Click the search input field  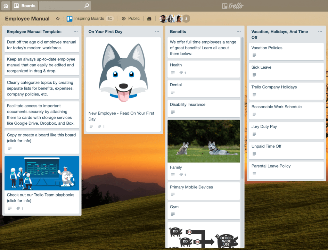click(x=65, y=6)
